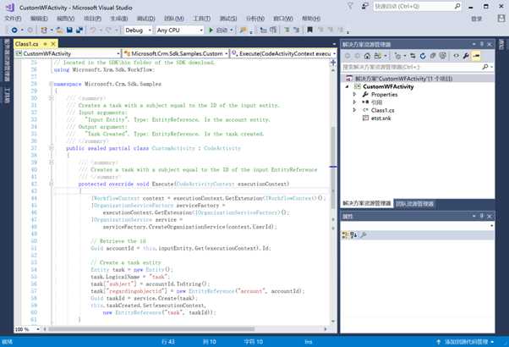Open the second menu in the menu bar

coord(39,19)
